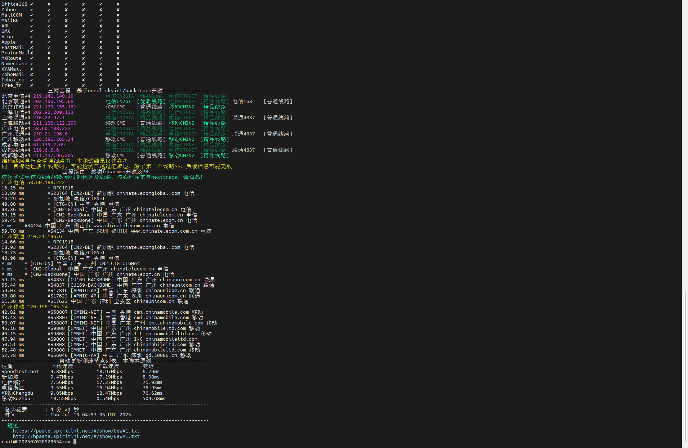
Task: Click the 61.30 ms 宝安区 hop
Action: 95,301
